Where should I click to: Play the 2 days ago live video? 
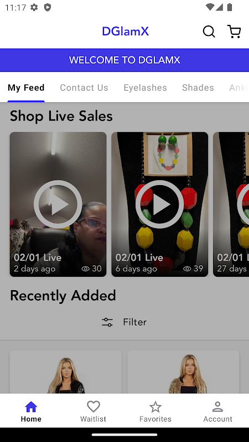58,204
